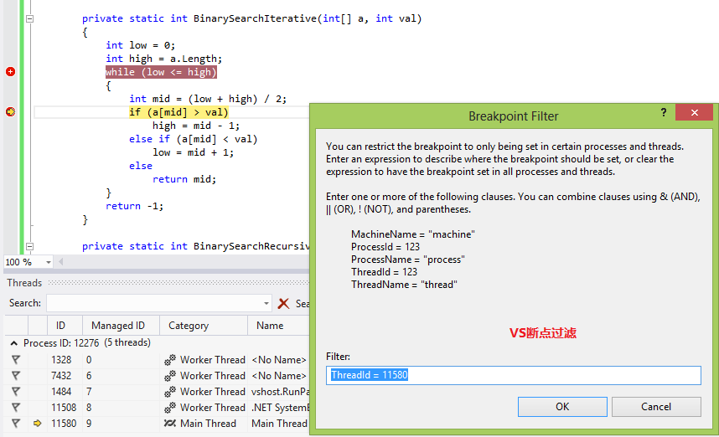Screen dimensions: 719x437
Task: Click the 'int high = a.Length;' code line
Action: tap(163, 59)
